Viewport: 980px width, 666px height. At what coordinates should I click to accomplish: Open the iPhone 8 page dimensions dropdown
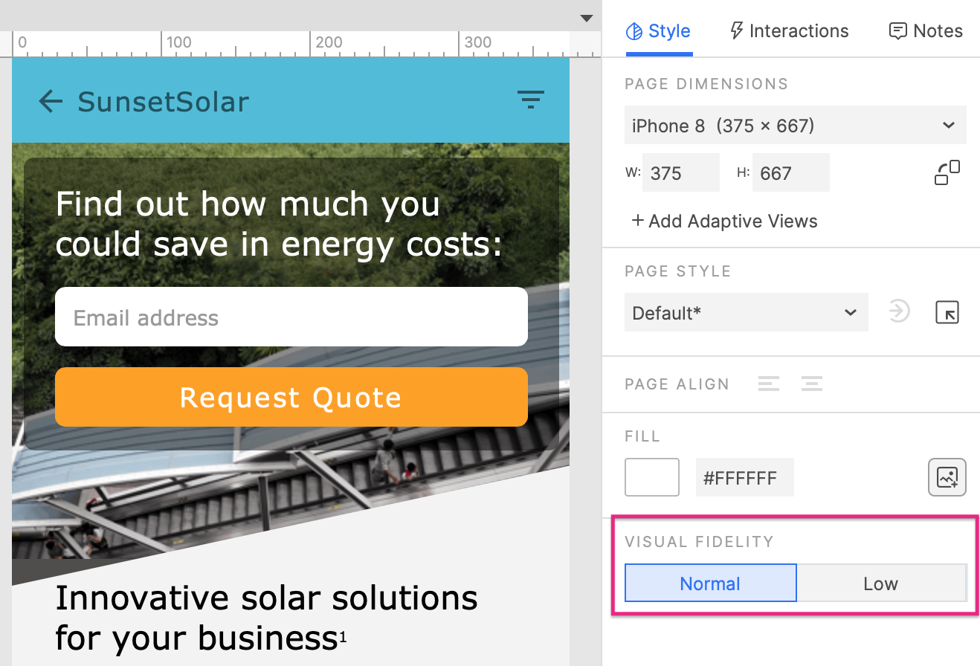click(796, 126)
